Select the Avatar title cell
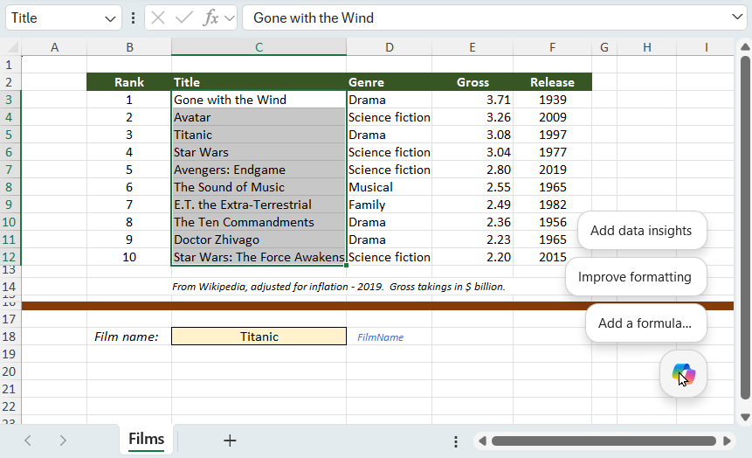 259,117
